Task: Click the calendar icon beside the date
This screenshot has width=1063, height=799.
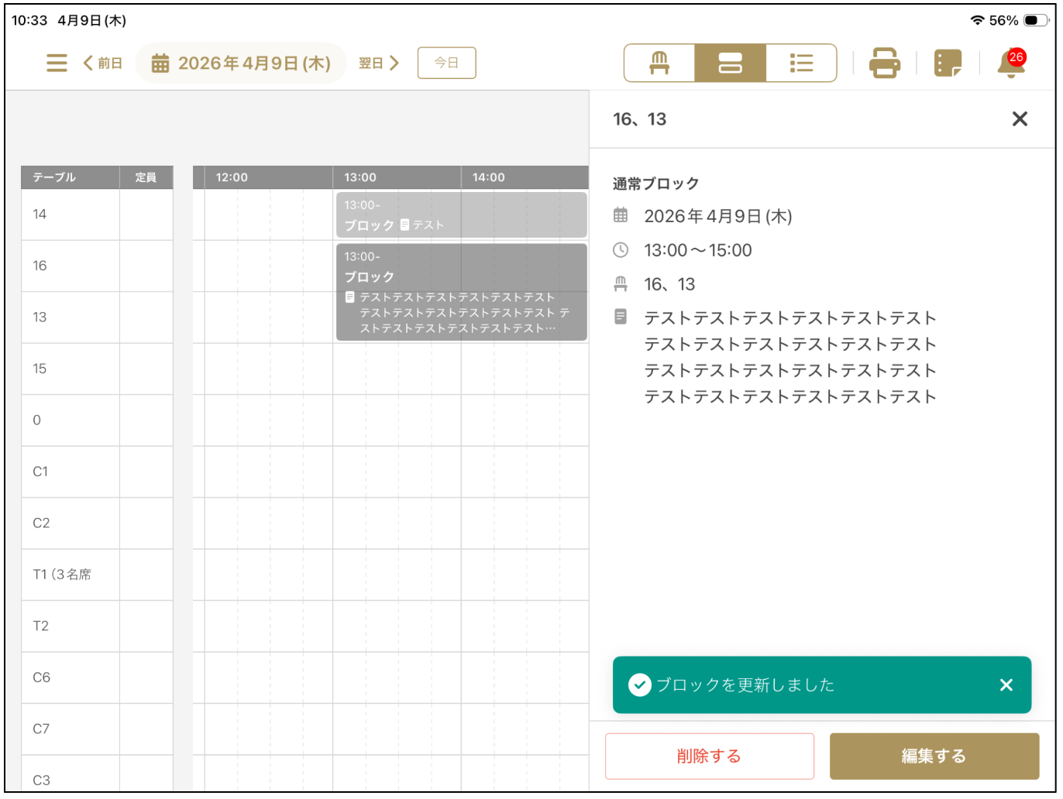Action: pyautogui.click(x=160, y=63)
